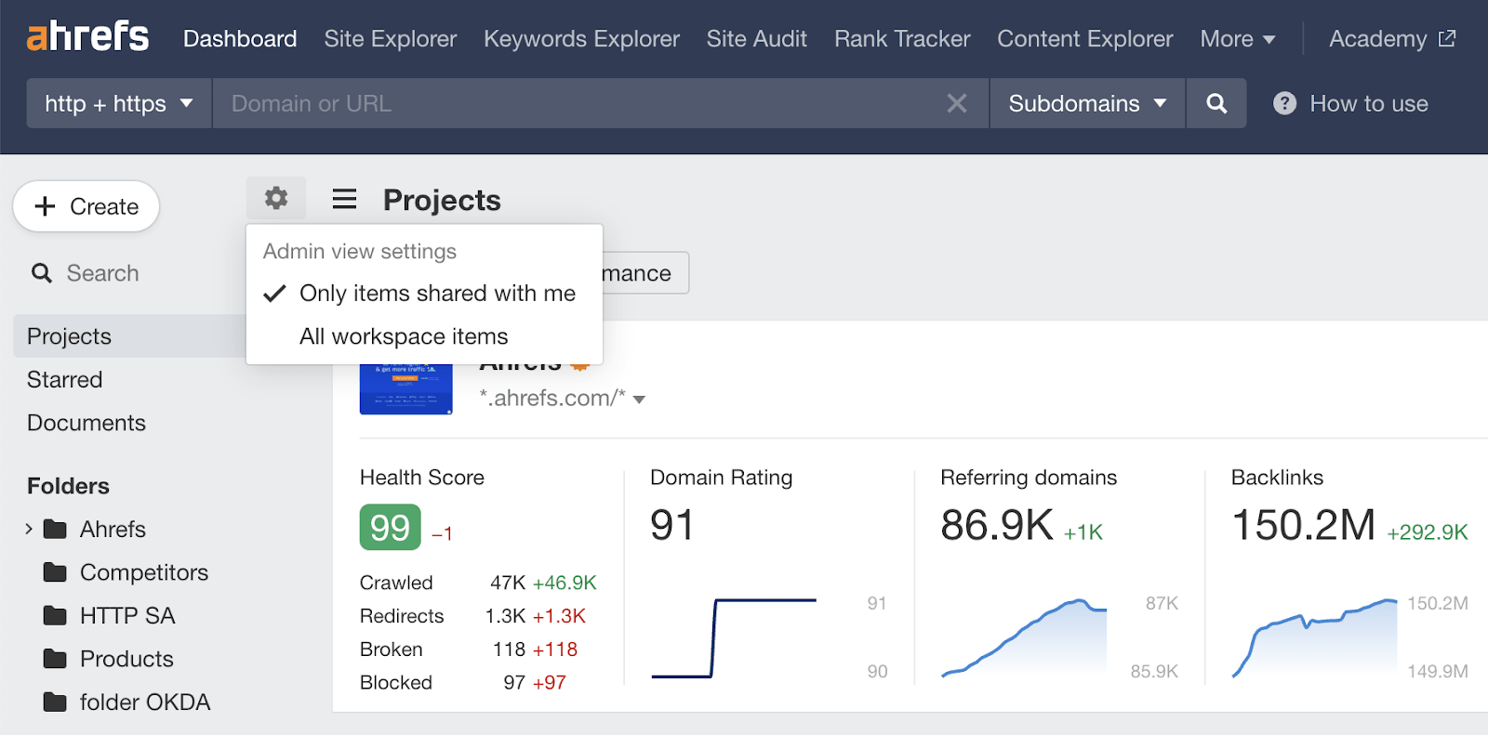The width and height of the screenshot is (1488, 735).
Task: Click the sidebar Search field
Action: [x=102, y=273]
